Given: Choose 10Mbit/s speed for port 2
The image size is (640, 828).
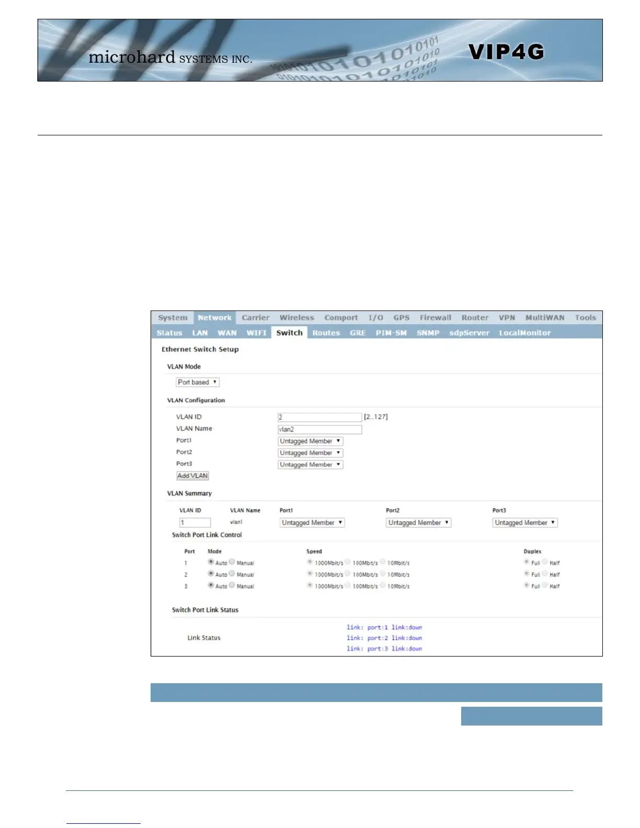Looking at the screenshot, I should click(x=383, y=573).
